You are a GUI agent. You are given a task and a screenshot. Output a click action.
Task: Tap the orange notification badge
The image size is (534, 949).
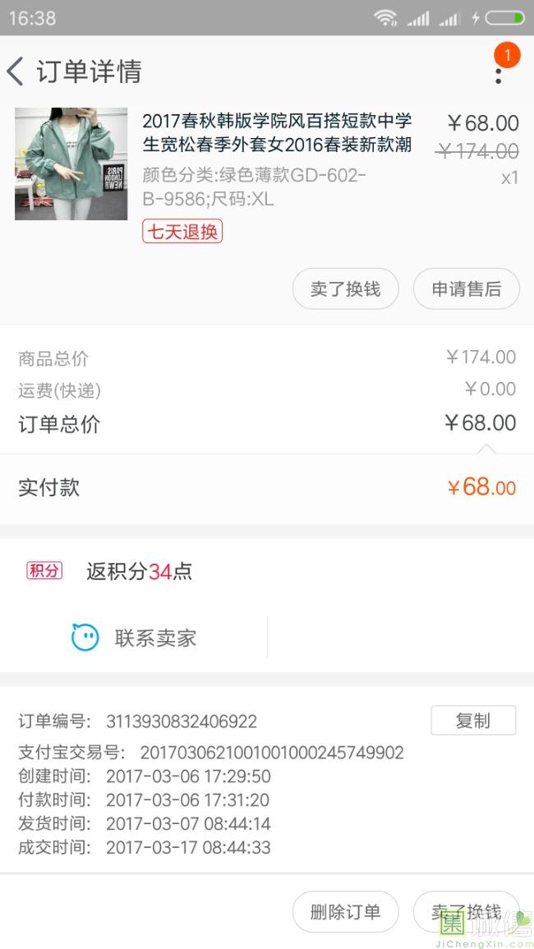tap(507, 55)
